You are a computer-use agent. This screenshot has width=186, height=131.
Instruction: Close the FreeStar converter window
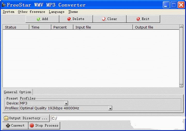181,5
